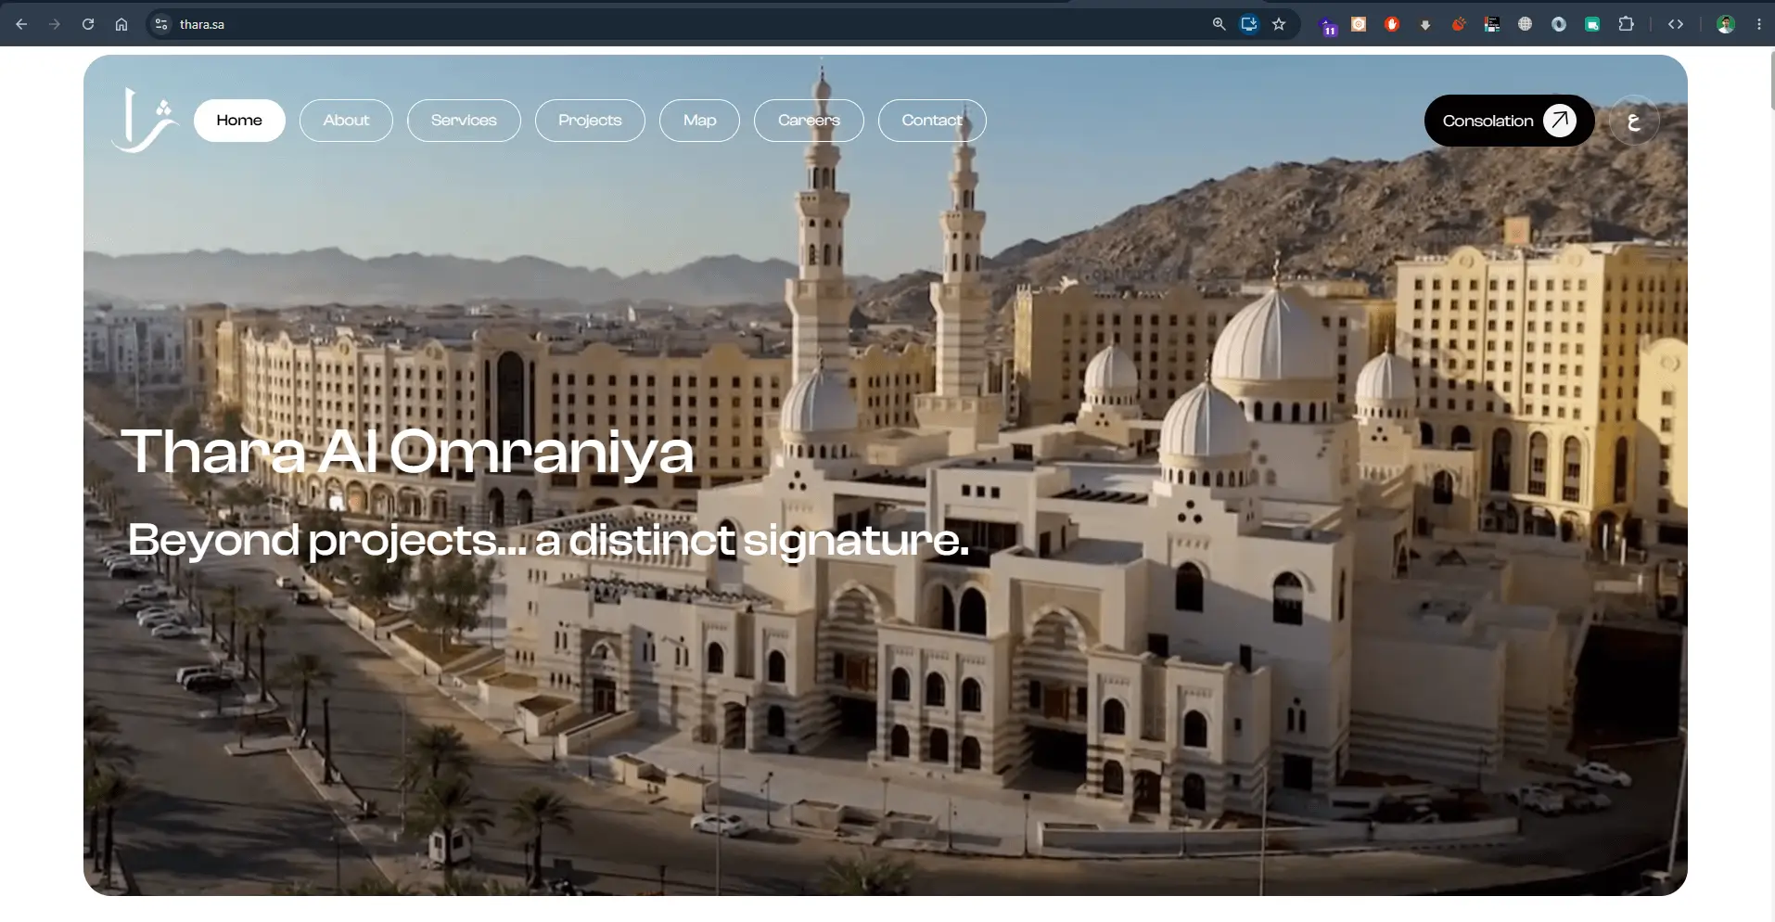Click the gray download arrow extension

(1425, 25)
